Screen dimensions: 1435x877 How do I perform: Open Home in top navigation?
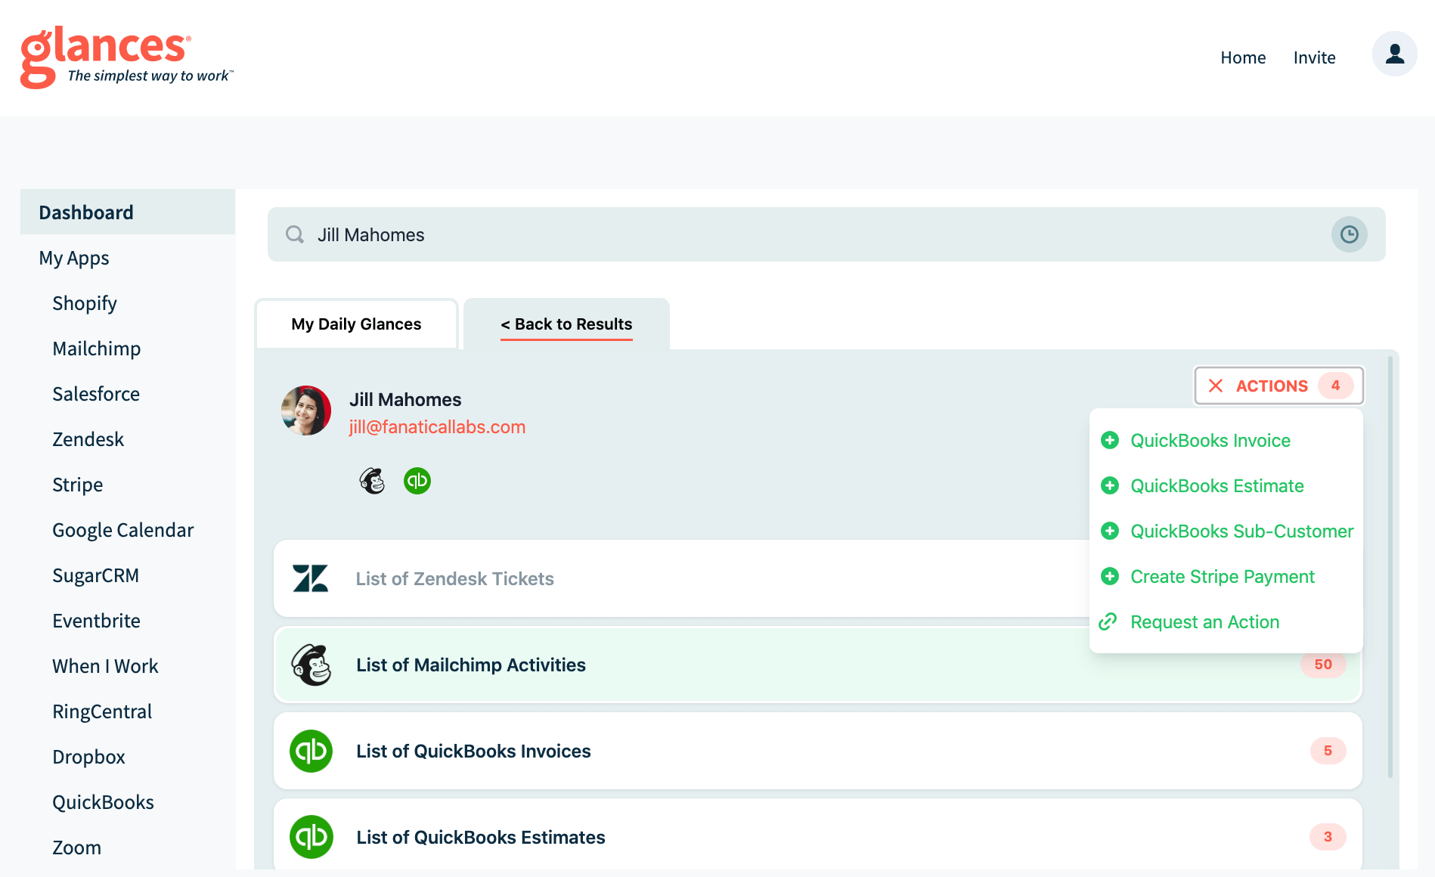coord(1243,57)
